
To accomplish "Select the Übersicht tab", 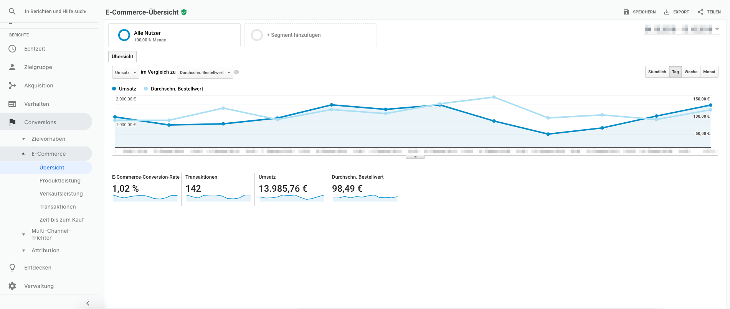I will pyautogui.click(x=122, y=56).
